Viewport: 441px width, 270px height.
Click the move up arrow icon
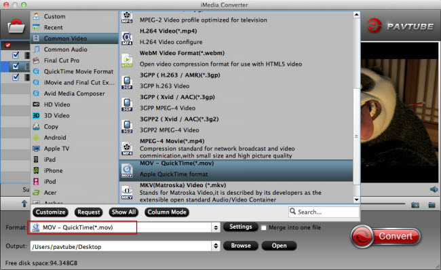(24, 203)
